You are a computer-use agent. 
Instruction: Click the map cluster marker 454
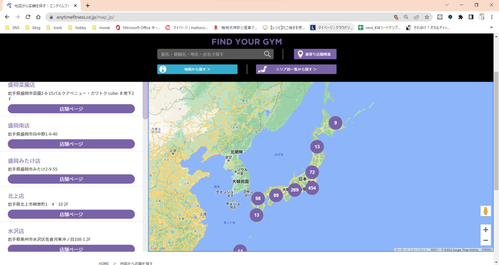click(312, 188)
